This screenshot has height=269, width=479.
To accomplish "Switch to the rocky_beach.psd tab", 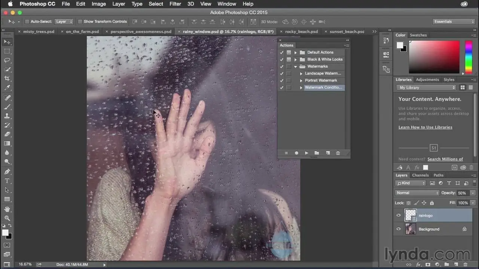I will (x=301, y=31).
